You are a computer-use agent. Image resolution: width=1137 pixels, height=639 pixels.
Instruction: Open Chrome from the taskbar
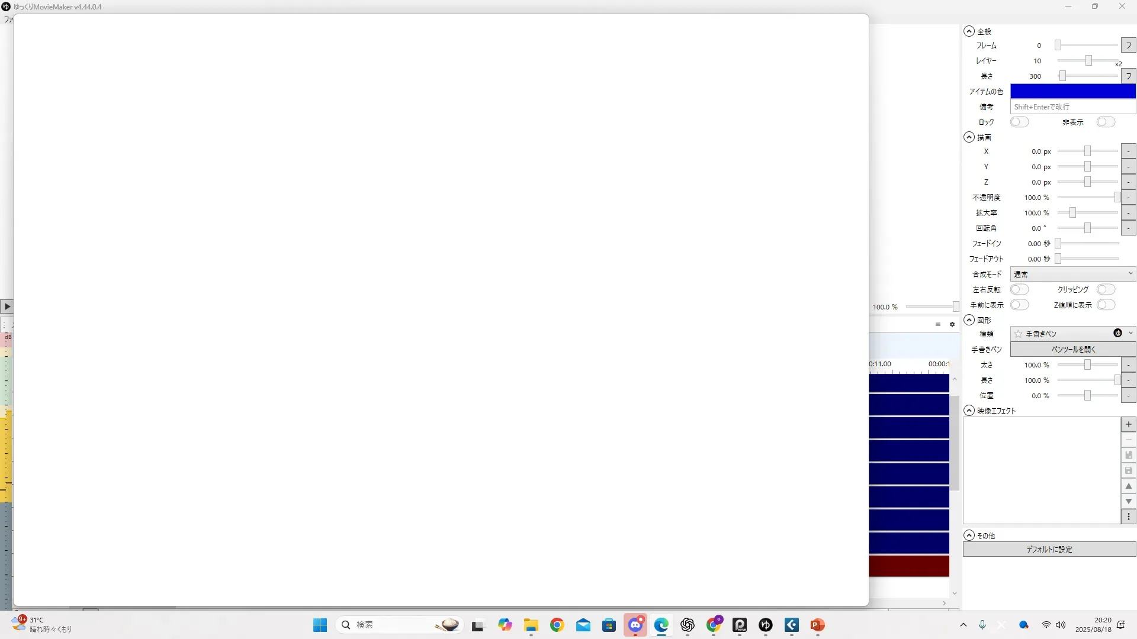[557, 625]
